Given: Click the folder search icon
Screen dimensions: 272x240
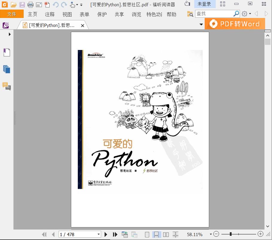Looking at the screenshot, I should tap(190, 14).
